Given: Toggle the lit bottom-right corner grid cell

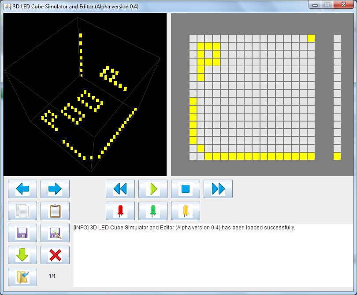Looking at the screenshot, I should tap(311, 156).
